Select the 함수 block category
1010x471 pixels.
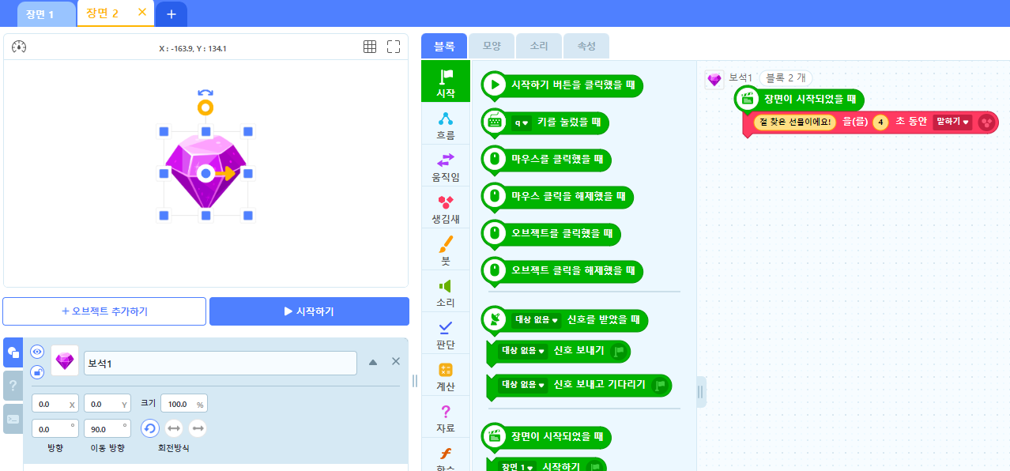pos(446,457)
